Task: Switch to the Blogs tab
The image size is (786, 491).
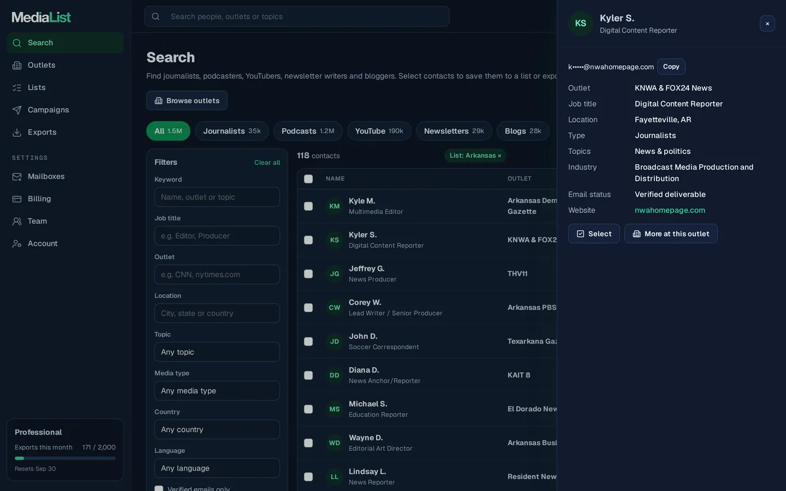Action: coord(523,131)
